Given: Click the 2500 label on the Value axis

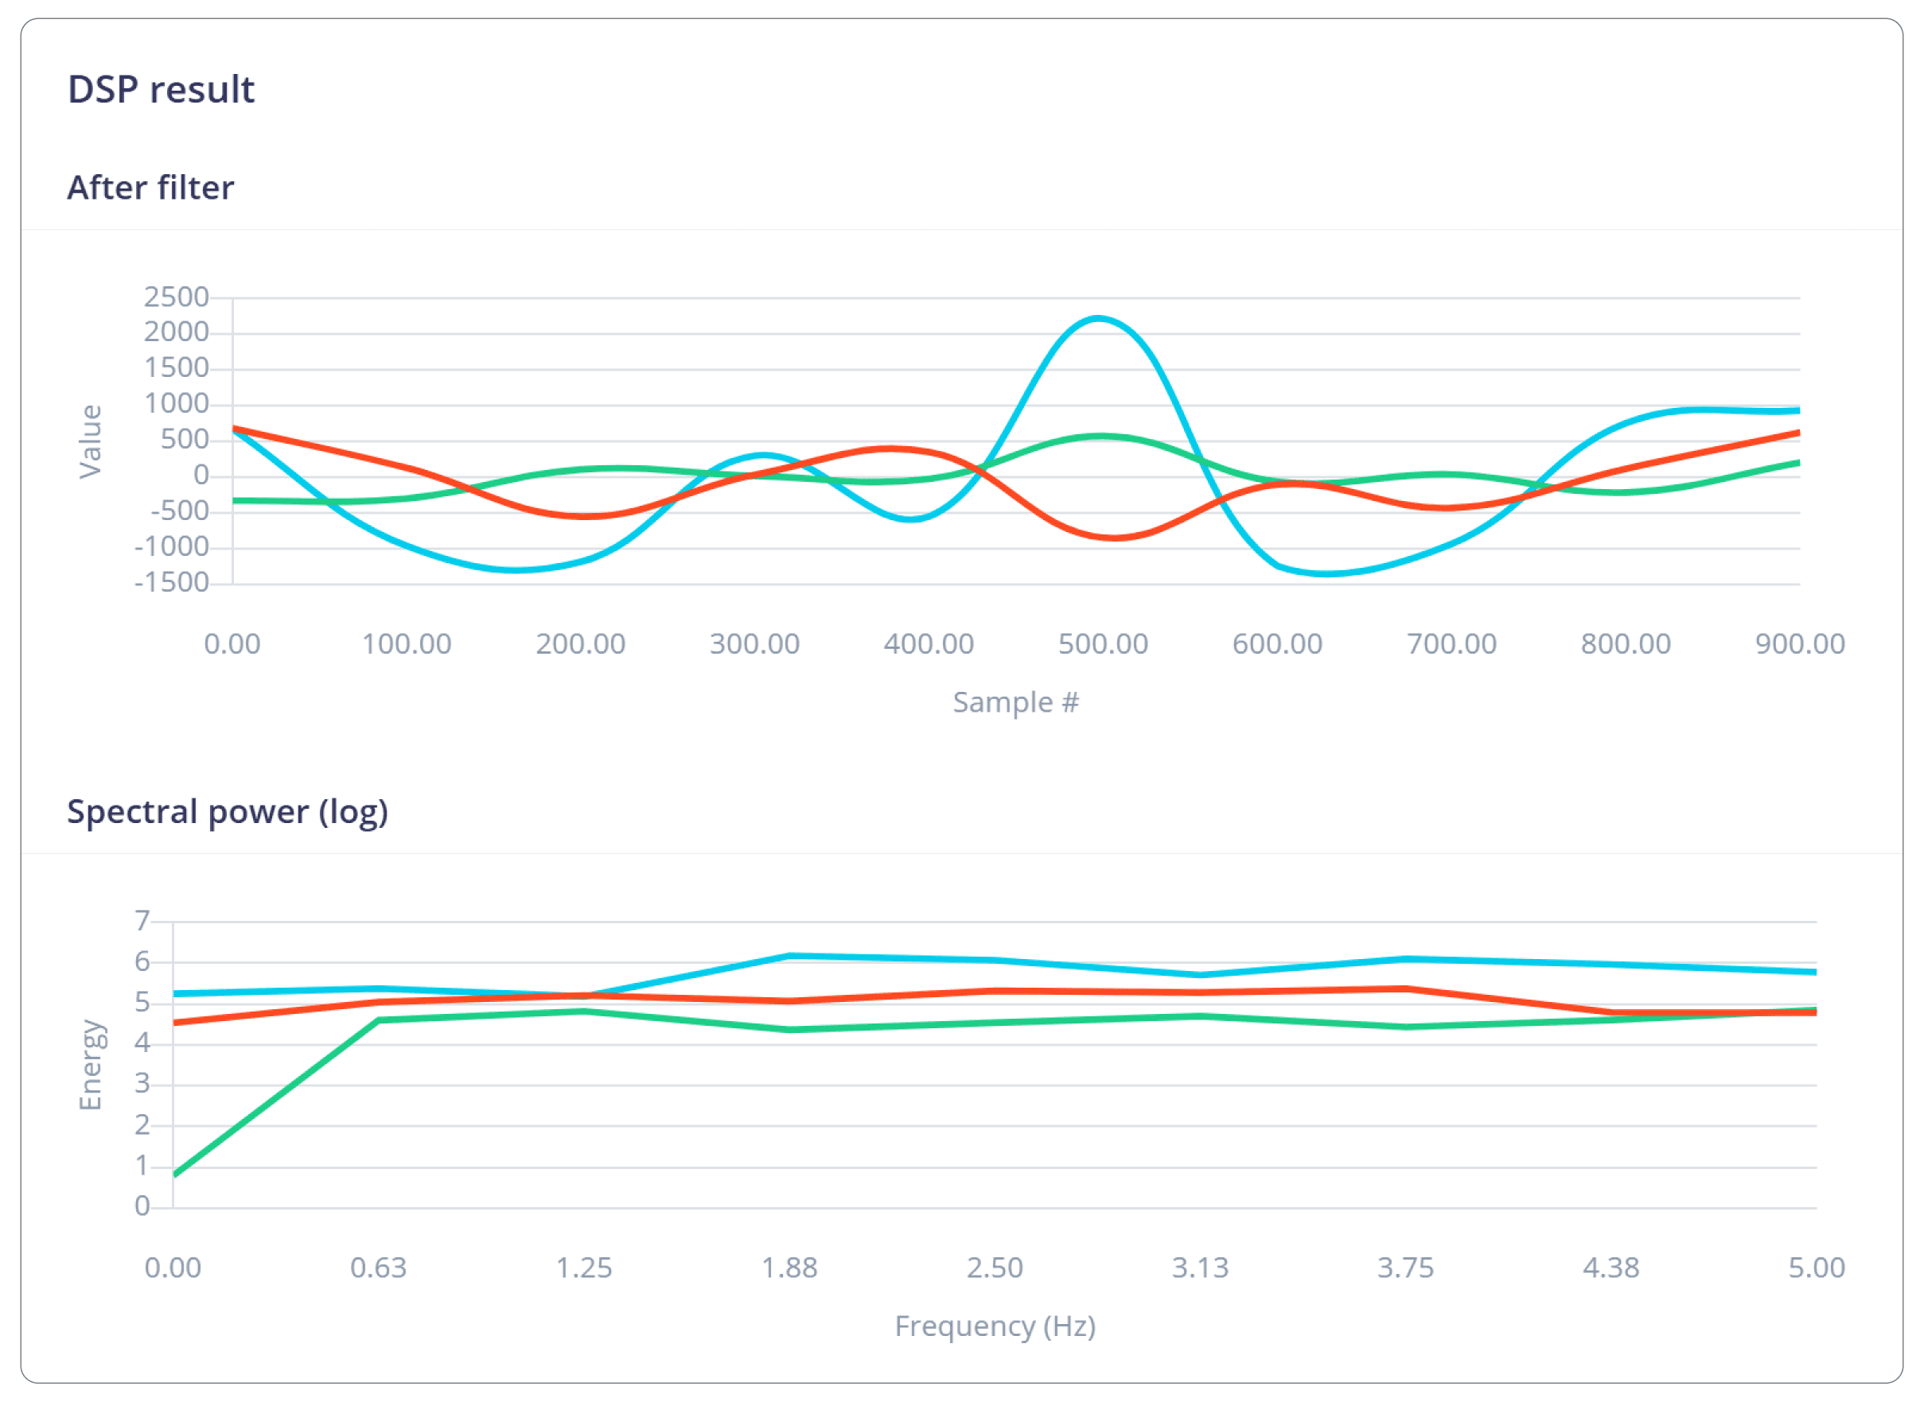Looking at the screenshot, I should (176, 297).
